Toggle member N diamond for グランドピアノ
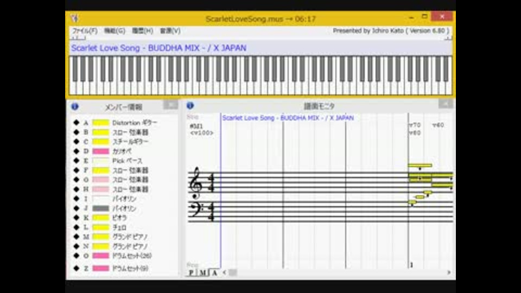Viewport: 521px width, 293px height. click(77, 246)
